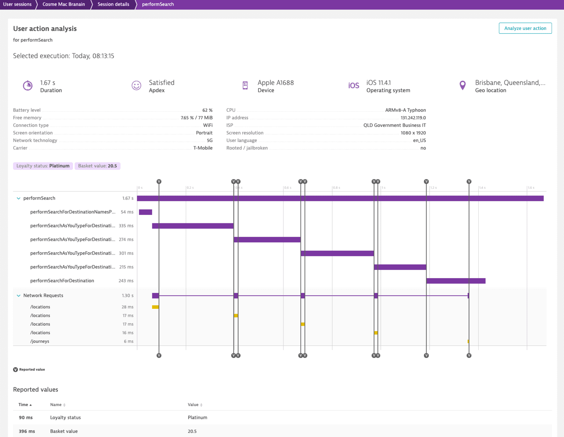Click the Reported value legend icon
Viewport: 564px width, 437px height.
pos(15,369)
